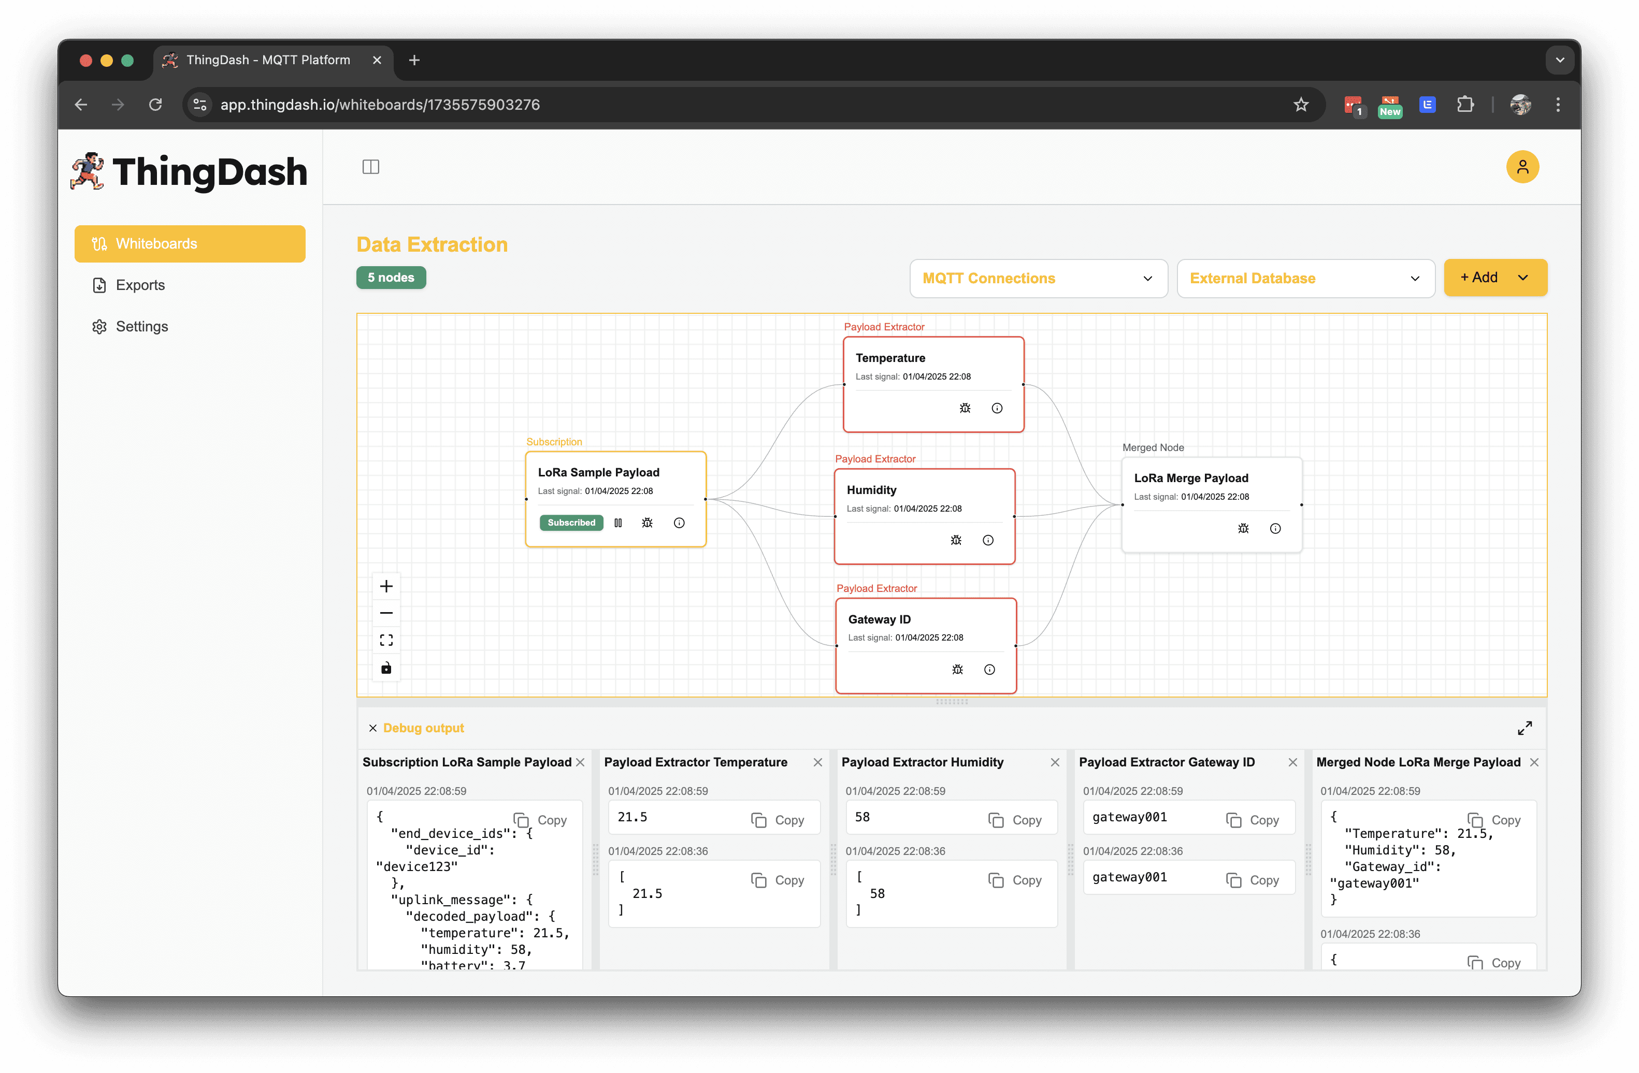Expand the debug output panel to fullscreen

click(x=1524, y=728)
